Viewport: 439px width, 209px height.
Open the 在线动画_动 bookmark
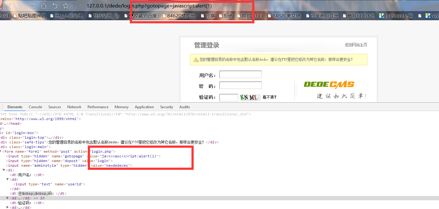click(x=104, y=16)
